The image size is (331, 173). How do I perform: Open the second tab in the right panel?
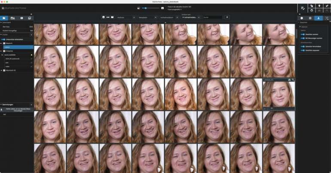coord(310,18)
